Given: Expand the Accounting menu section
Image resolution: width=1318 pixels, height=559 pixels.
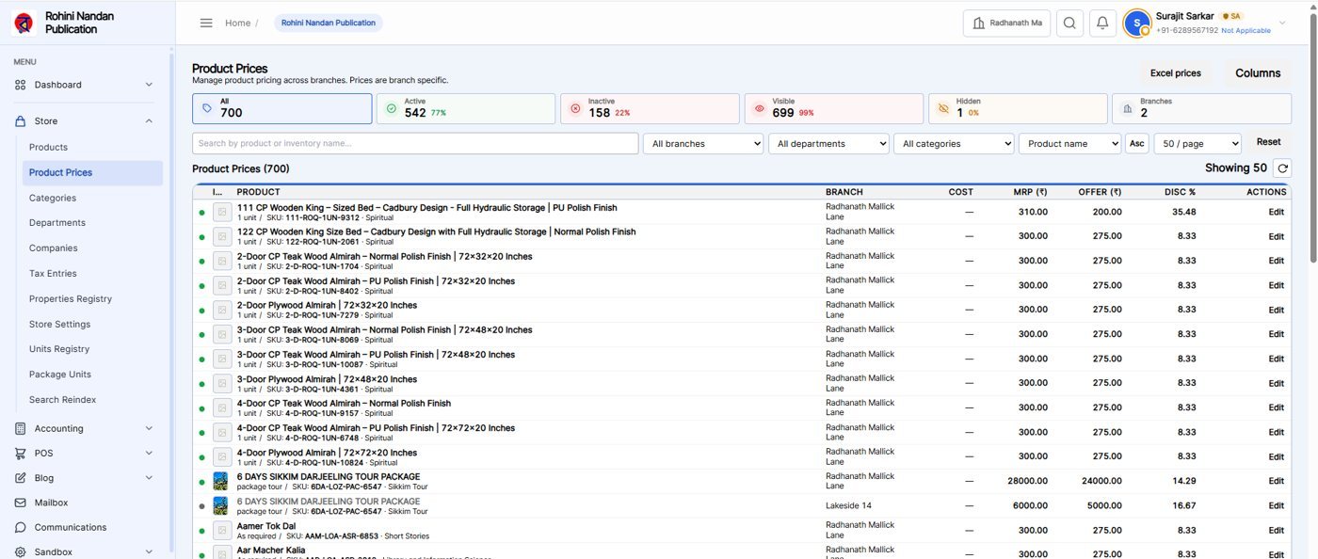Looking at the screenshot, I should click(84, 428).
